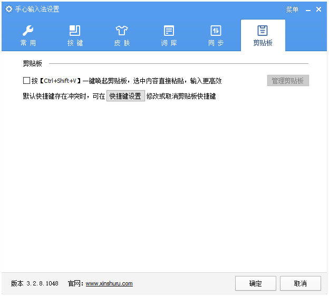This screenshot has width=329, height=296.
Task: Open the 皮肤 shirt tab
Action: point(122,35)
